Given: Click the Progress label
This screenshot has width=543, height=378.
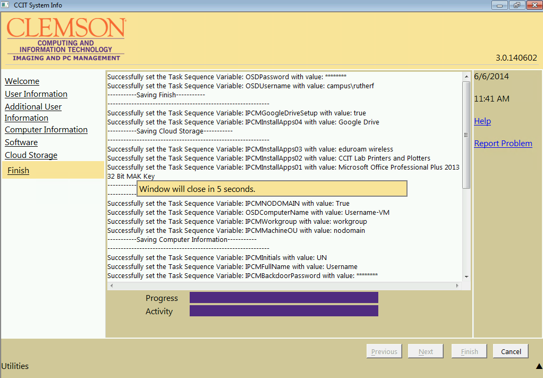Looking at the screenshot, I should point(162,298).
